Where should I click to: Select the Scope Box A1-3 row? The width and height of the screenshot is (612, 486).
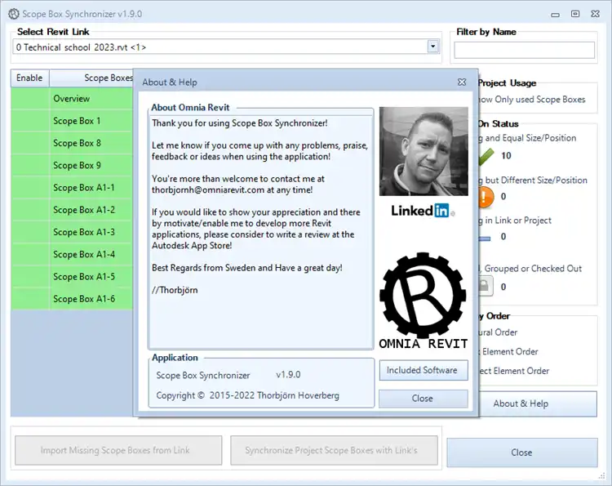coord(72,232)
